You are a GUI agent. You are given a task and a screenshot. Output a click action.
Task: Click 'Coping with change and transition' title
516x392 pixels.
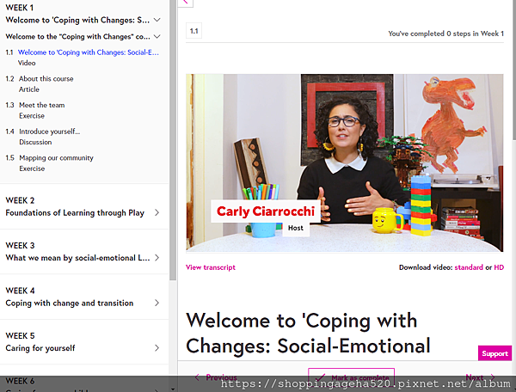click(70, 303)
